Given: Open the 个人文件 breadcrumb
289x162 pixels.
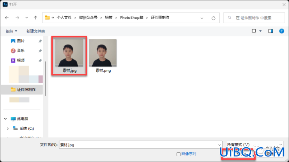Looking at the screenshot, I should coord(64,18).
